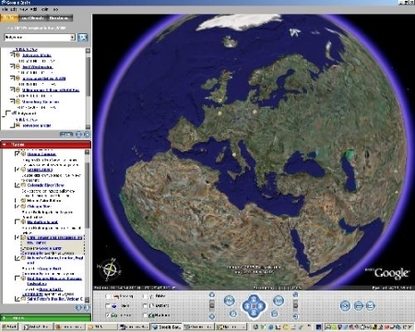
Task: Stop tour button under search results
Action: (87, 134)
